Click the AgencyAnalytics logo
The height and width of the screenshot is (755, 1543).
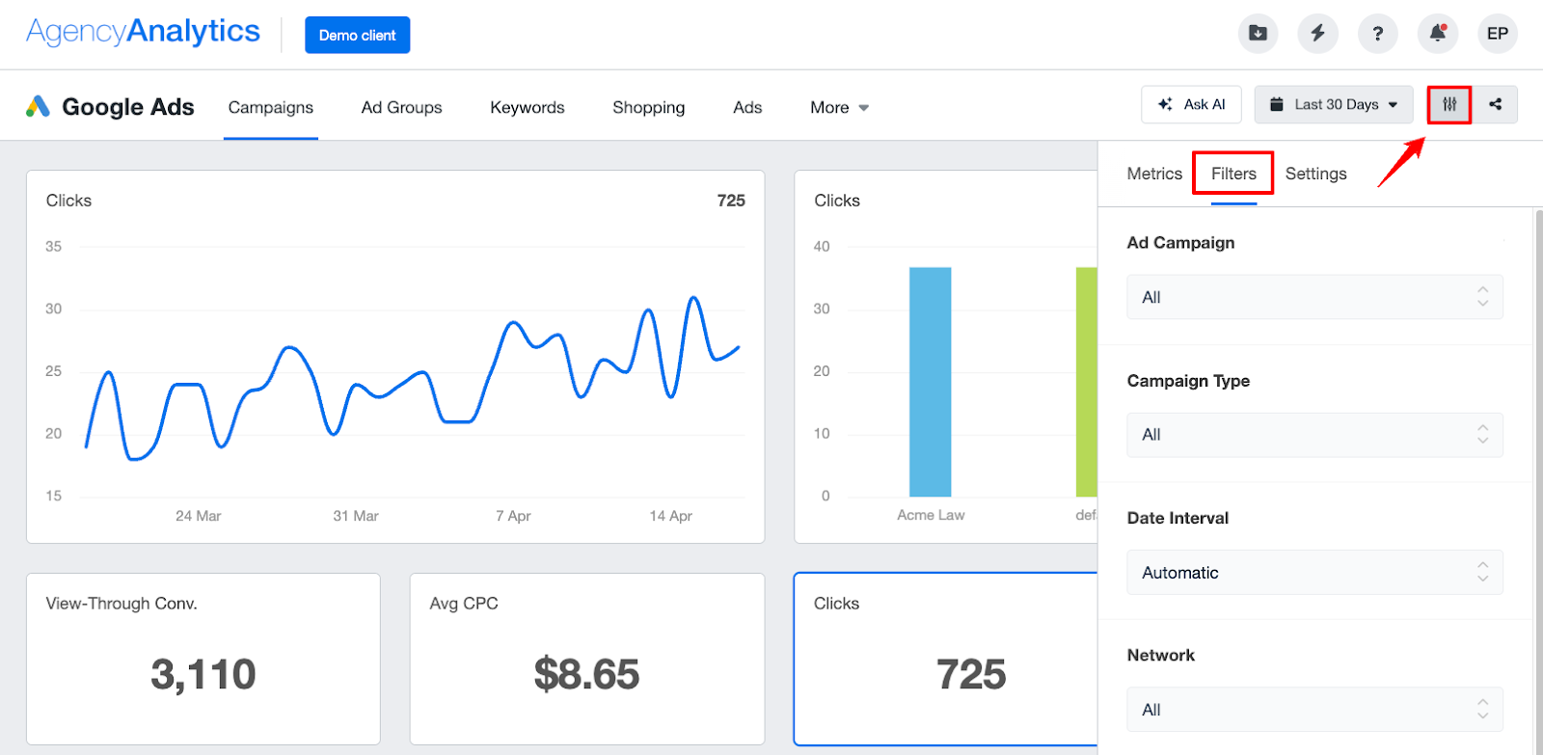click(143, 32)
